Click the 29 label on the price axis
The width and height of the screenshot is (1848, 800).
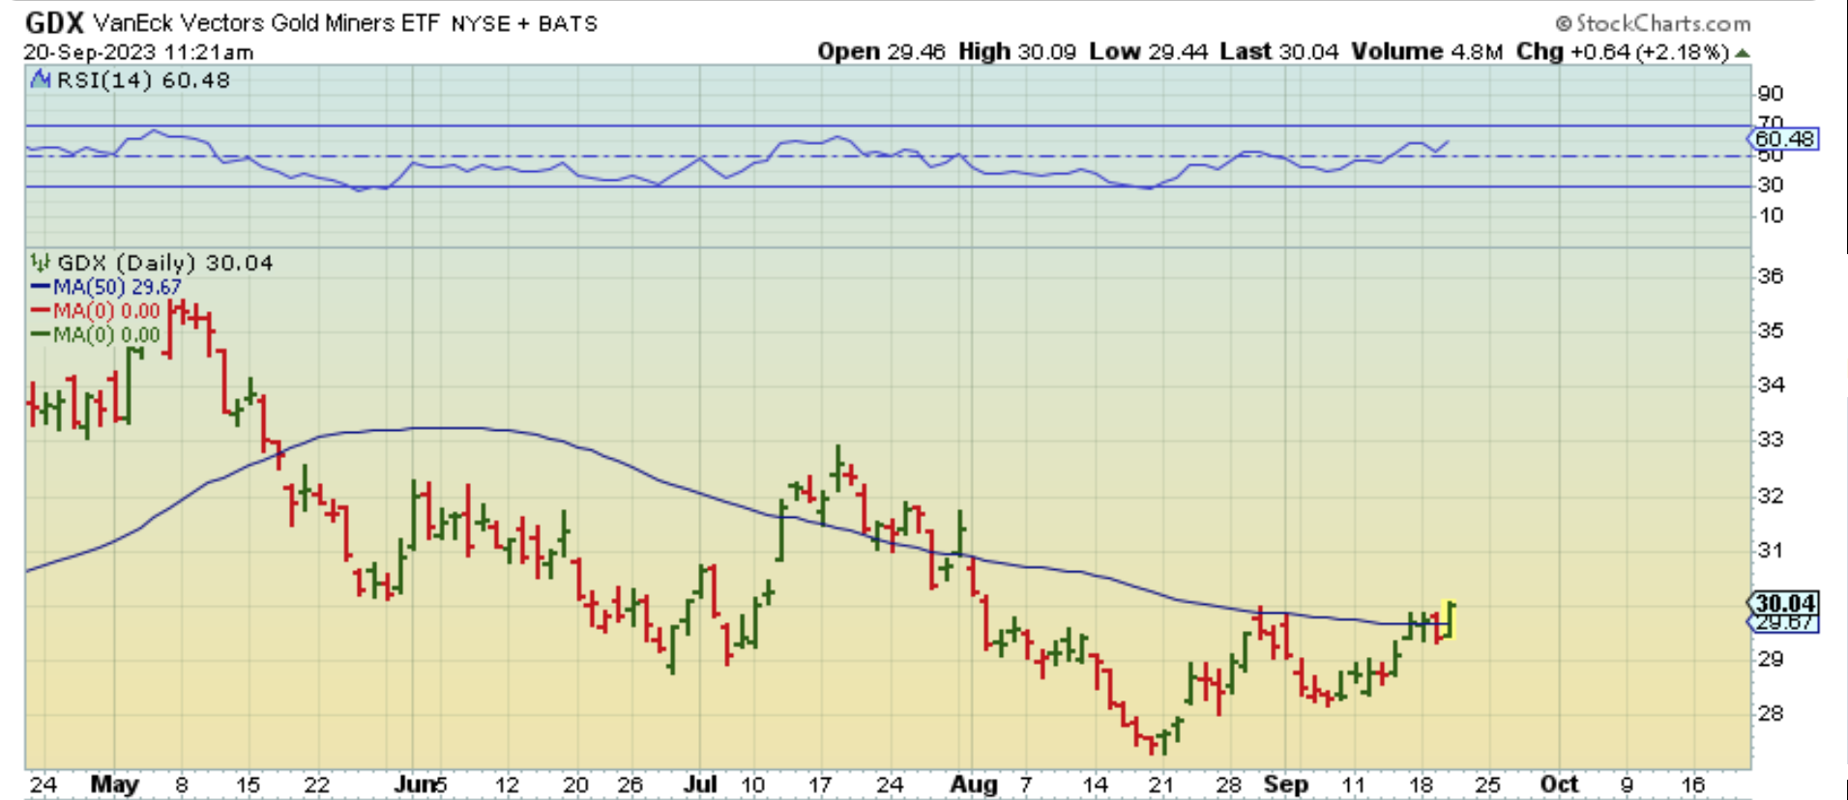coord(1770,659)
